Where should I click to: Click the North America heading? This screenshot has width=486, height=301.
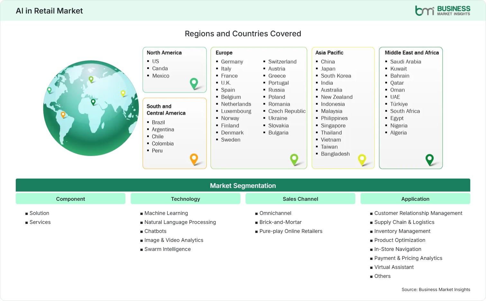[164, 53]
